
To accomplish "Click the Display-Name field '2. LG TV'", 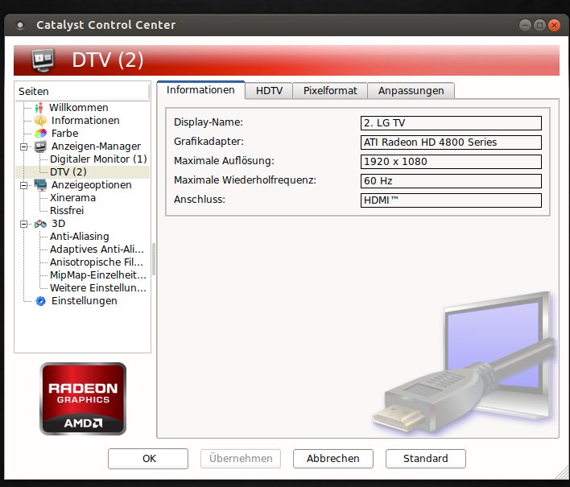I will tap(451, 123).
